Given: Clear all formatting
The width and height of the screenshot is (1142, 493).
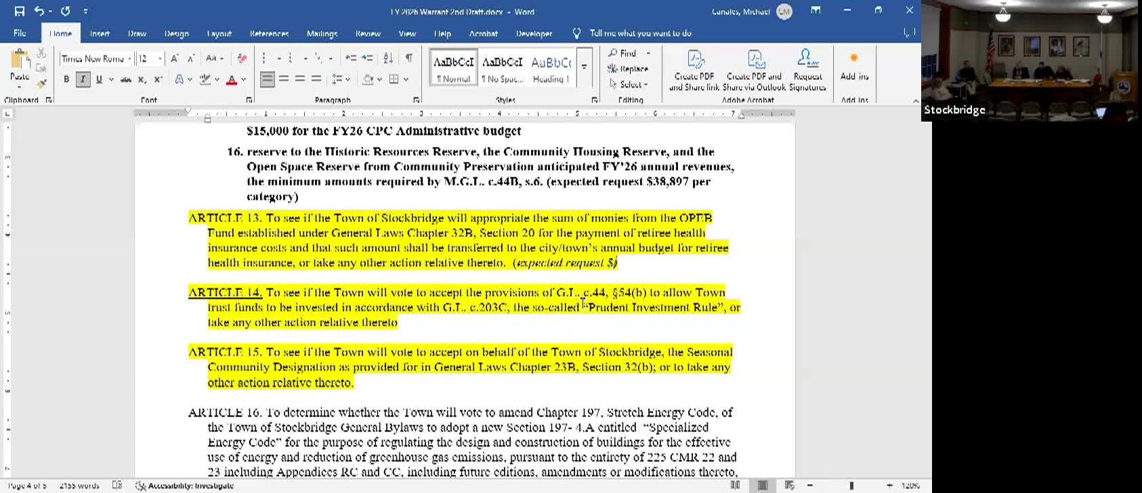Looking at the screenshot, I should pyautogui.click(x=242, y=59).
